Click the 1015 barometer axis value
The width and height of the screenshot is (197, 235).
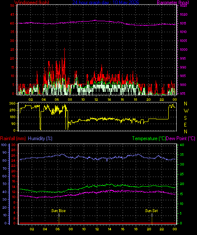point(183,23)
